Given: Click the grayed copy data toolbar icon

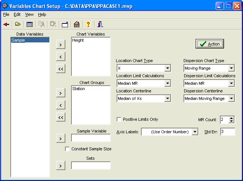Looking at the screenshot, I should point(41,24).
